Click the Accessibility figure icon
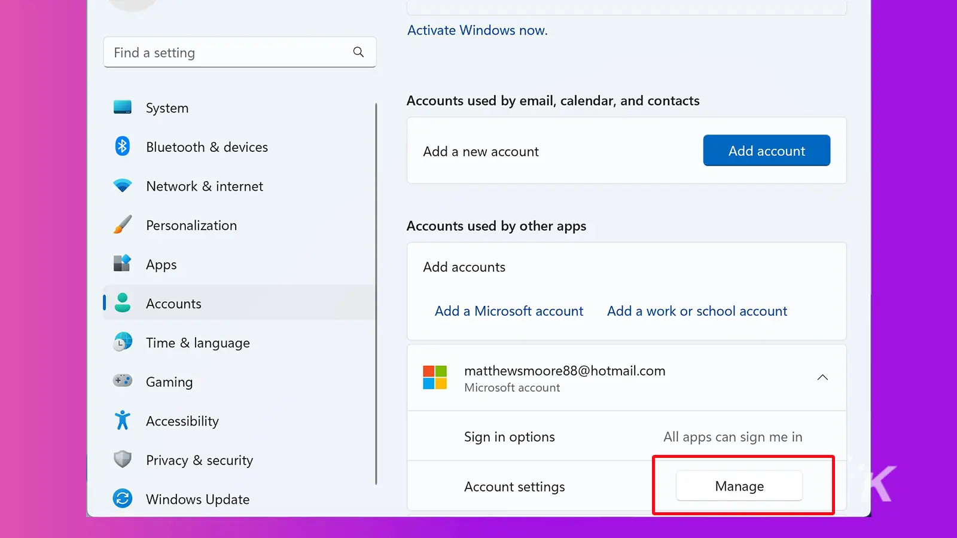957x538 pixels. click(123, 420)
